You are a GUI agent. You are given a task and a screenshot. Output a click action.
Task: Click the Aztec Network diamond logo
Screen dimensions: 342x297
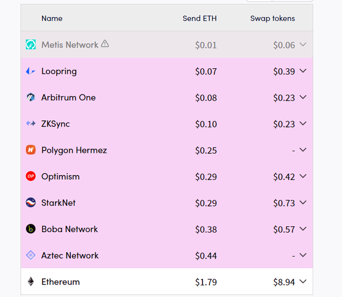pos(31,255)
